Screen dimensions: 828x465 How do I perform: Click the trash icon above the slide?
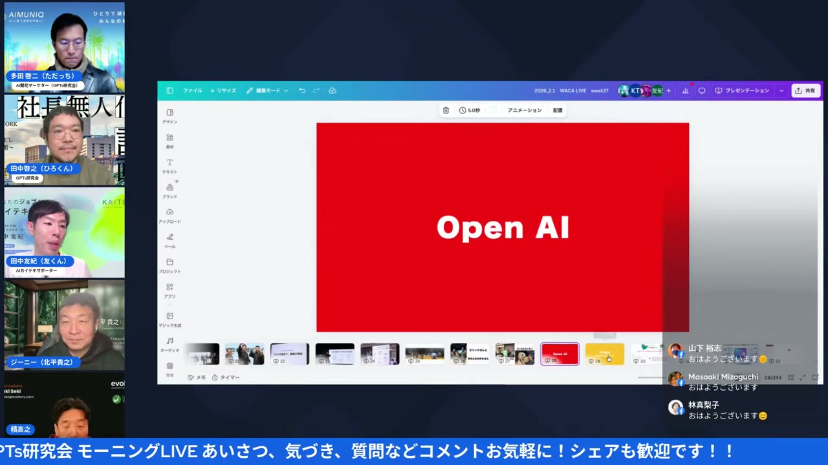pyautogui.click(x=445, y=110)
